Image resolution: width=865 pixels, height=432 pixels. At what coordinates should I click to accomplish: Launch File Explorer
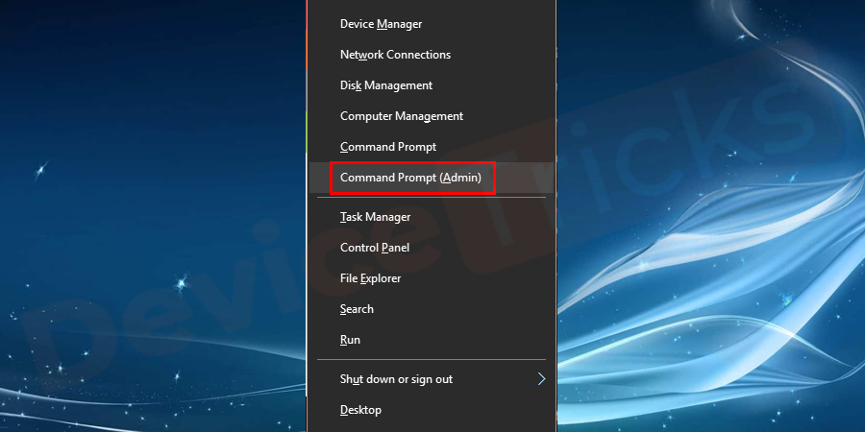[x=370, y=278]
